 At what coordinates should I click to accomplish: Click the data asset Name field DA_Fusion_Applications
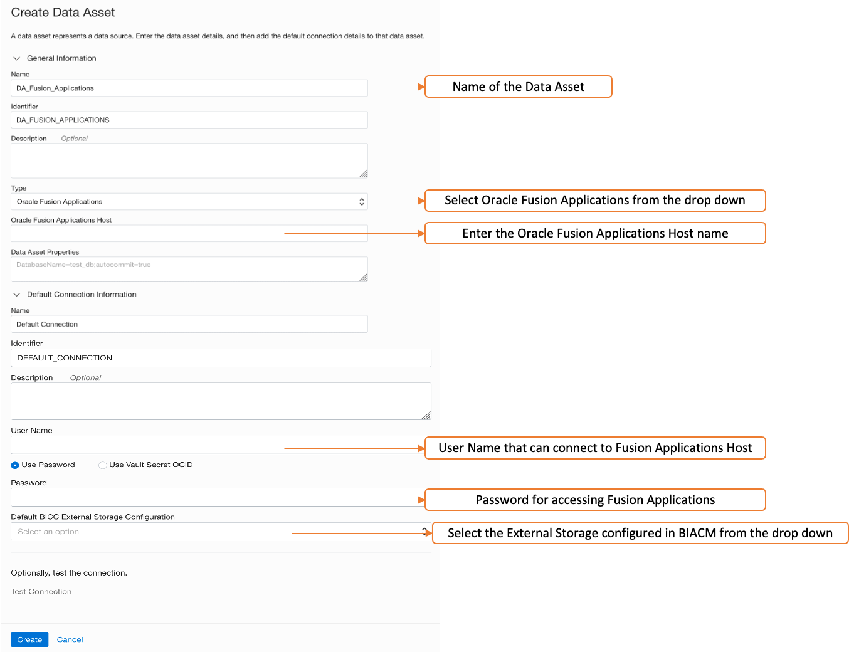coord(189,88)
